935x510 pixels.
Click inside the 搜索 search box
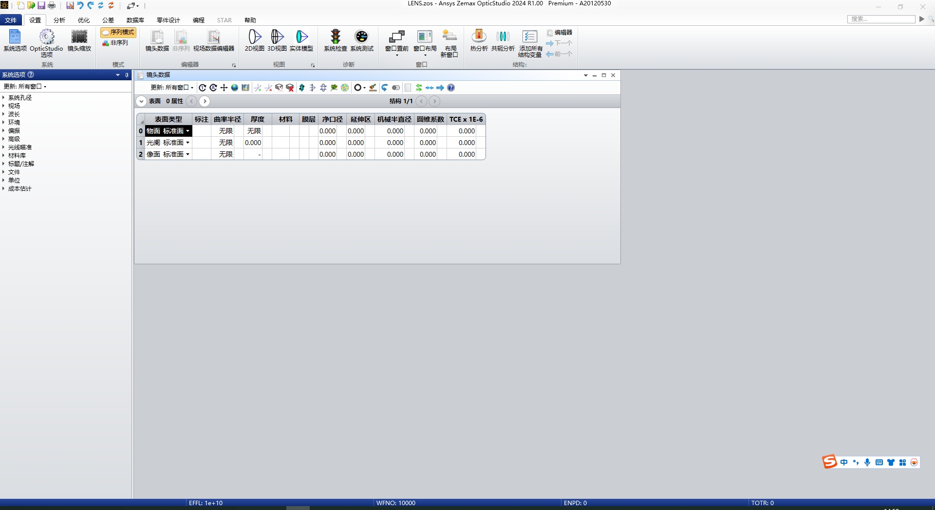point(881,19)
